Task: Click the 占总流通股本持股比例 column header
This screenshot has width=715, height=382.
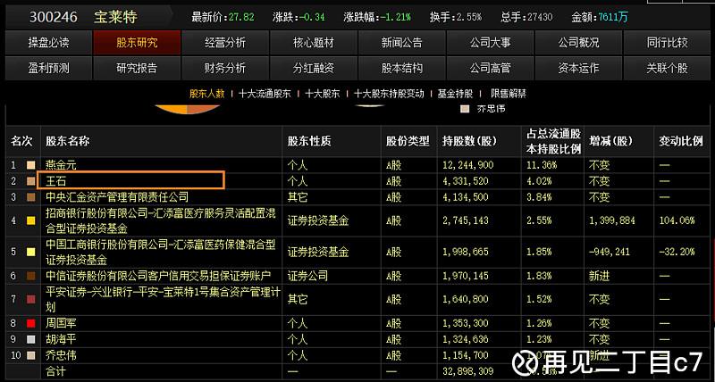Action: [x=553, y=141]
